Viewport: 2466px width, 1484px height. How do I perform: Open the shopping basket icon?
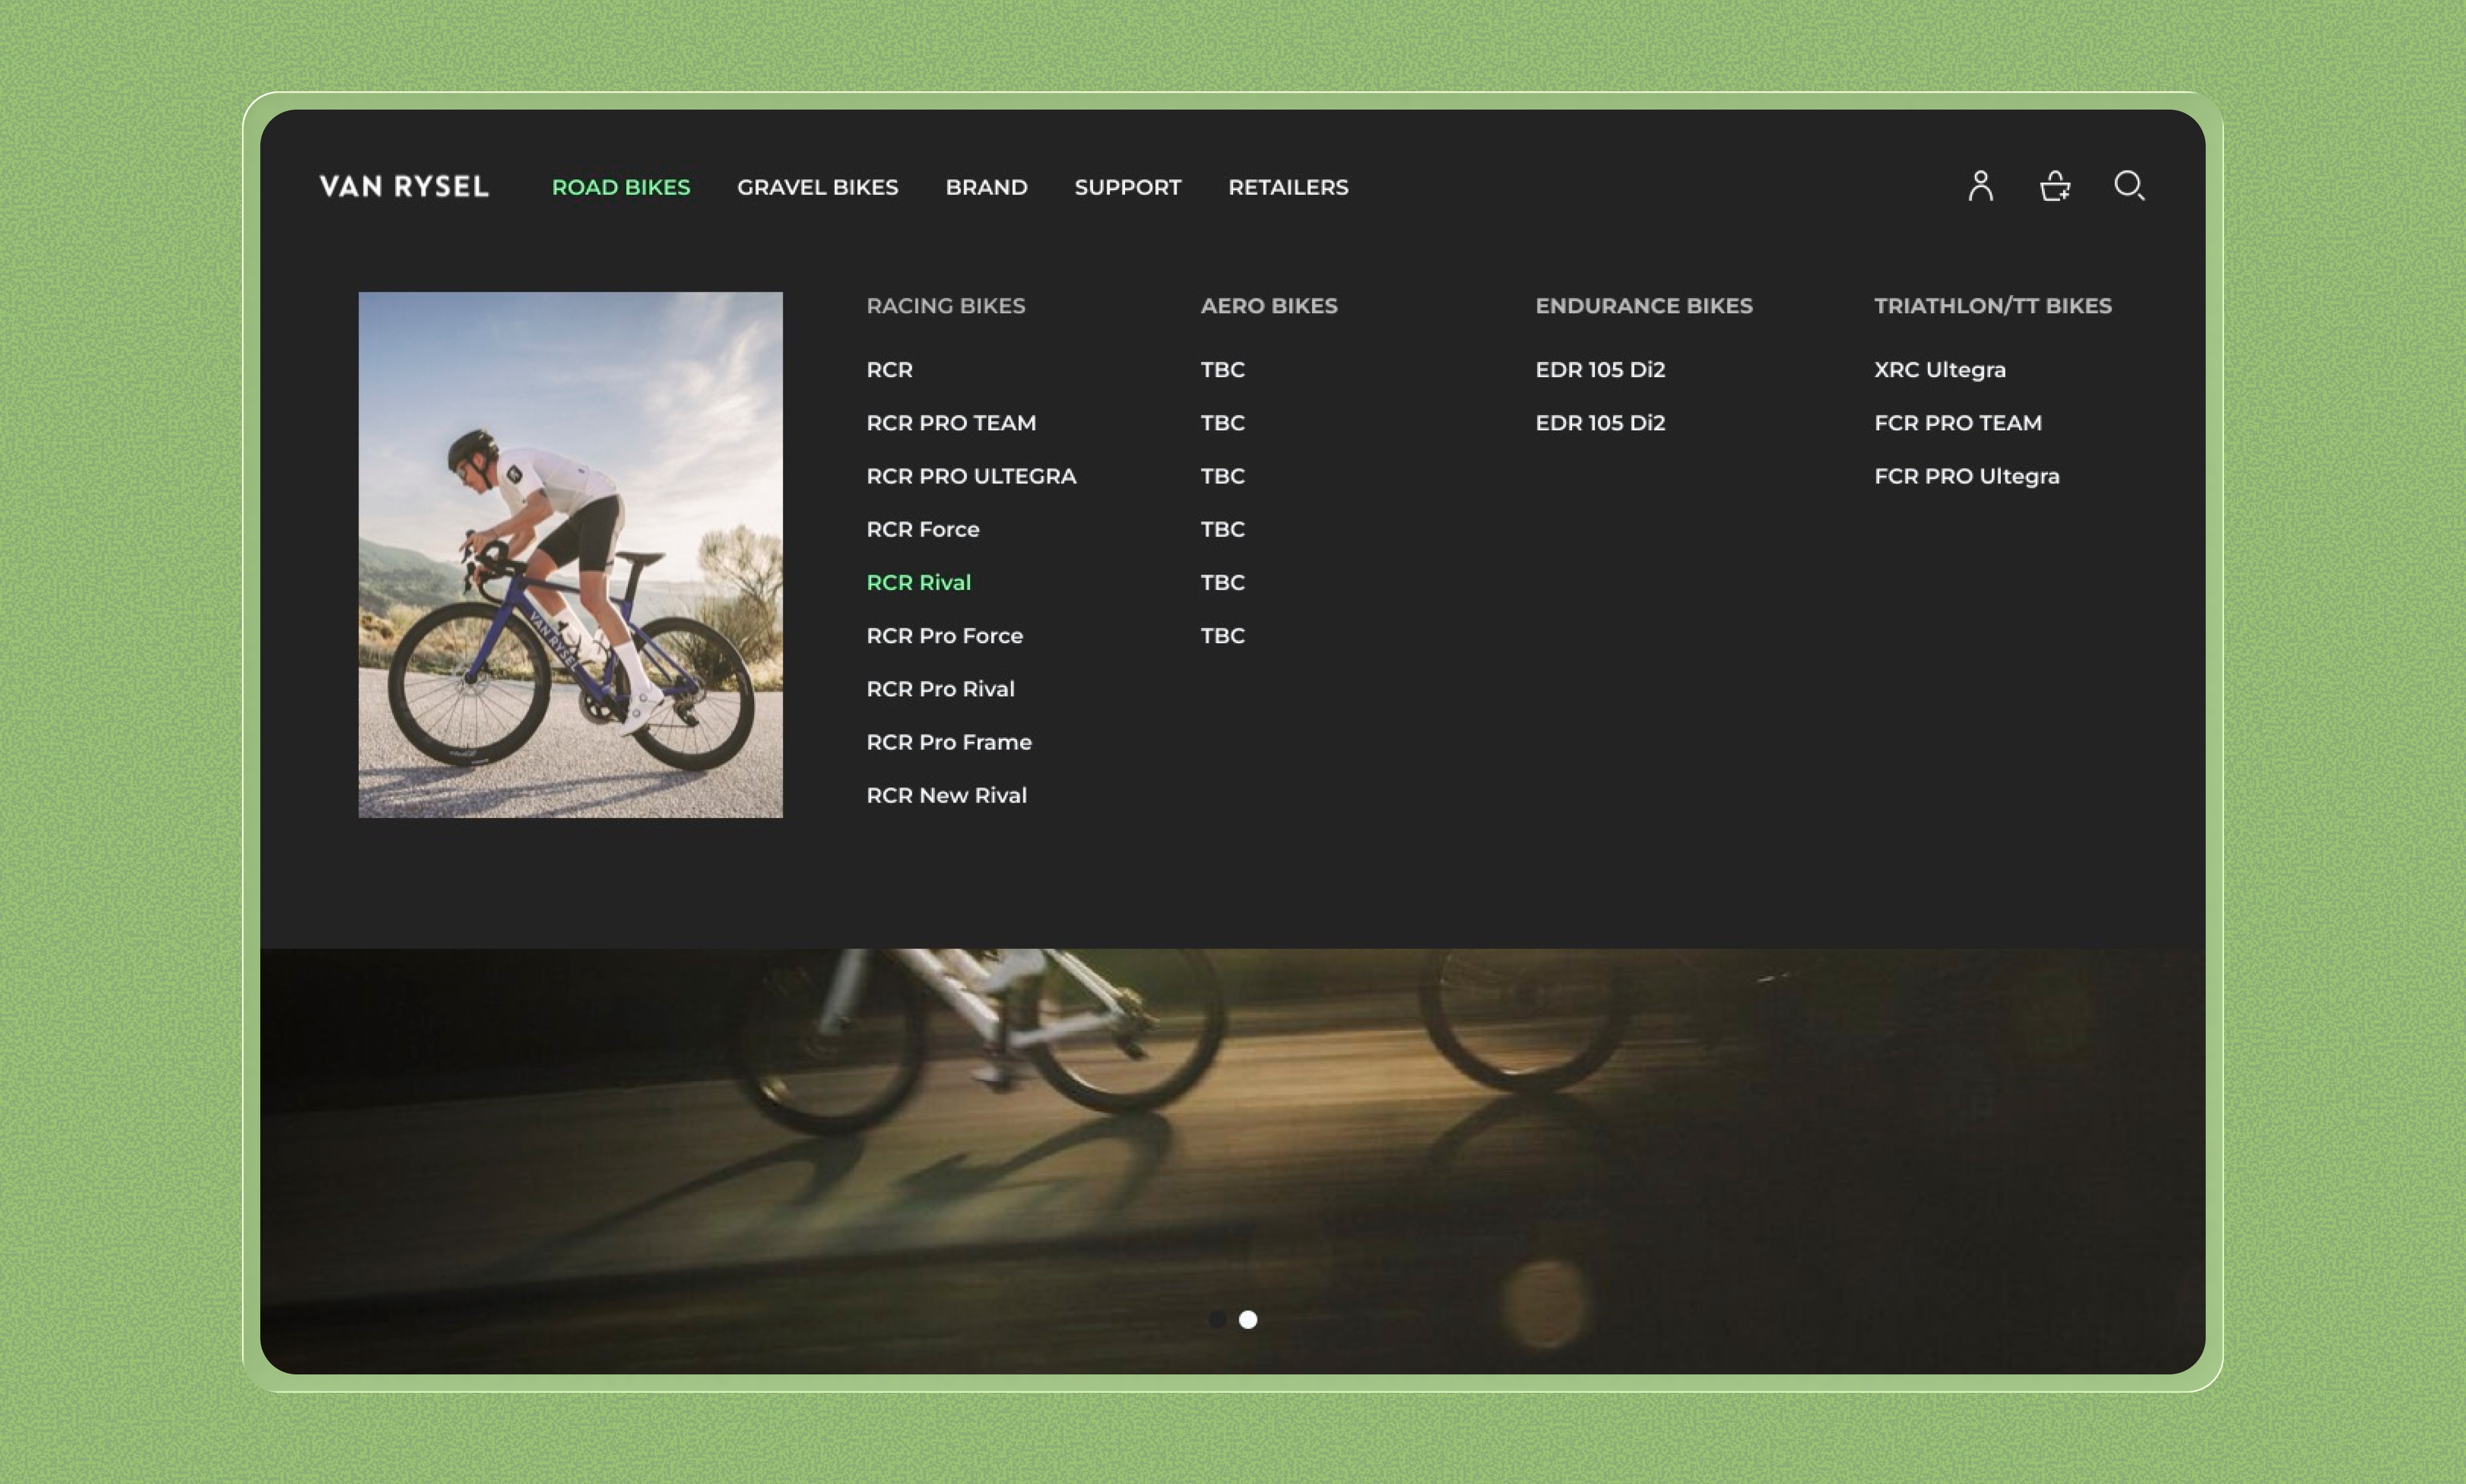tap(2054, 186)
